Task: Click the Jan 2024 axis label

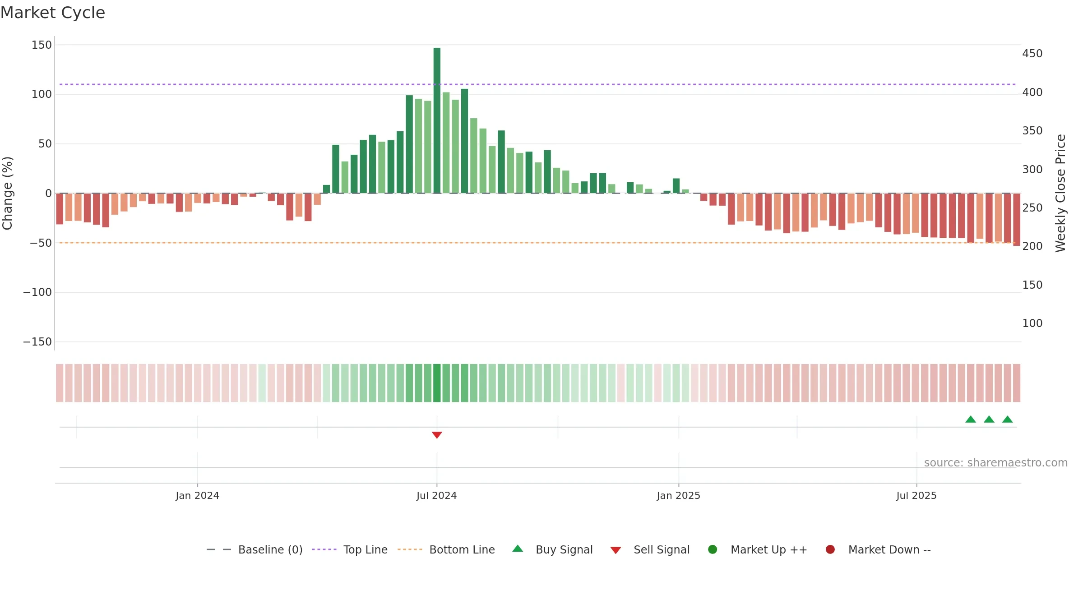Action: pos(198,495)
